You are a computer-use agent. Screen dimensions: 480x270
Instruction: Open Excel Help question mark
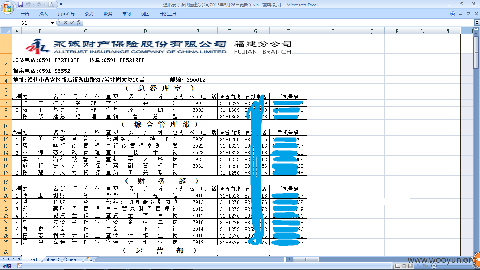453,14
